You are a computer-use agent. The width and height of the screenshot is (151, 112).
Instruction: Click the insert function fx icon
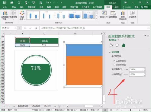(36, 28)
